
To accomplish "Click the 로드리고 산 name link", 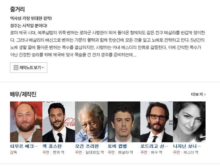I will 154,146.
